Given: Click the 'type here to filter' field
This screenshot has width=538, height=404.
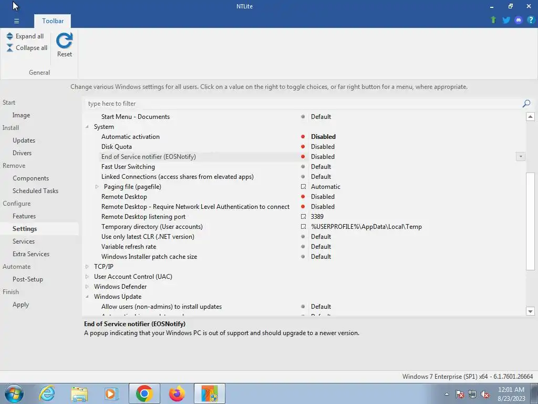Looking at the screenshot, I should tap(303, 104).
